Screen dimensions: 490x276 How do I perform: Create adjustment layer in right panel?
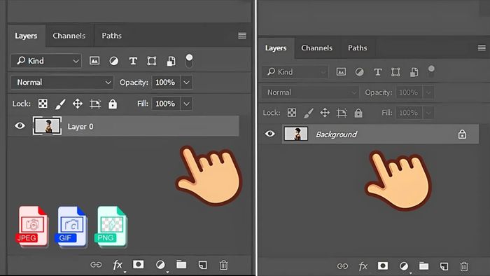pos(404,266)
